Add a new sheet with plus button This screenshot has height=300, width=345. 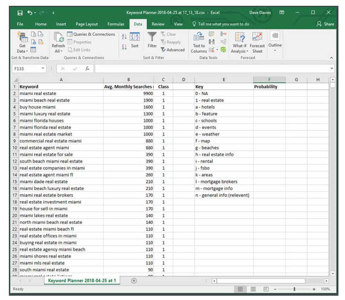tap(134, 281)
